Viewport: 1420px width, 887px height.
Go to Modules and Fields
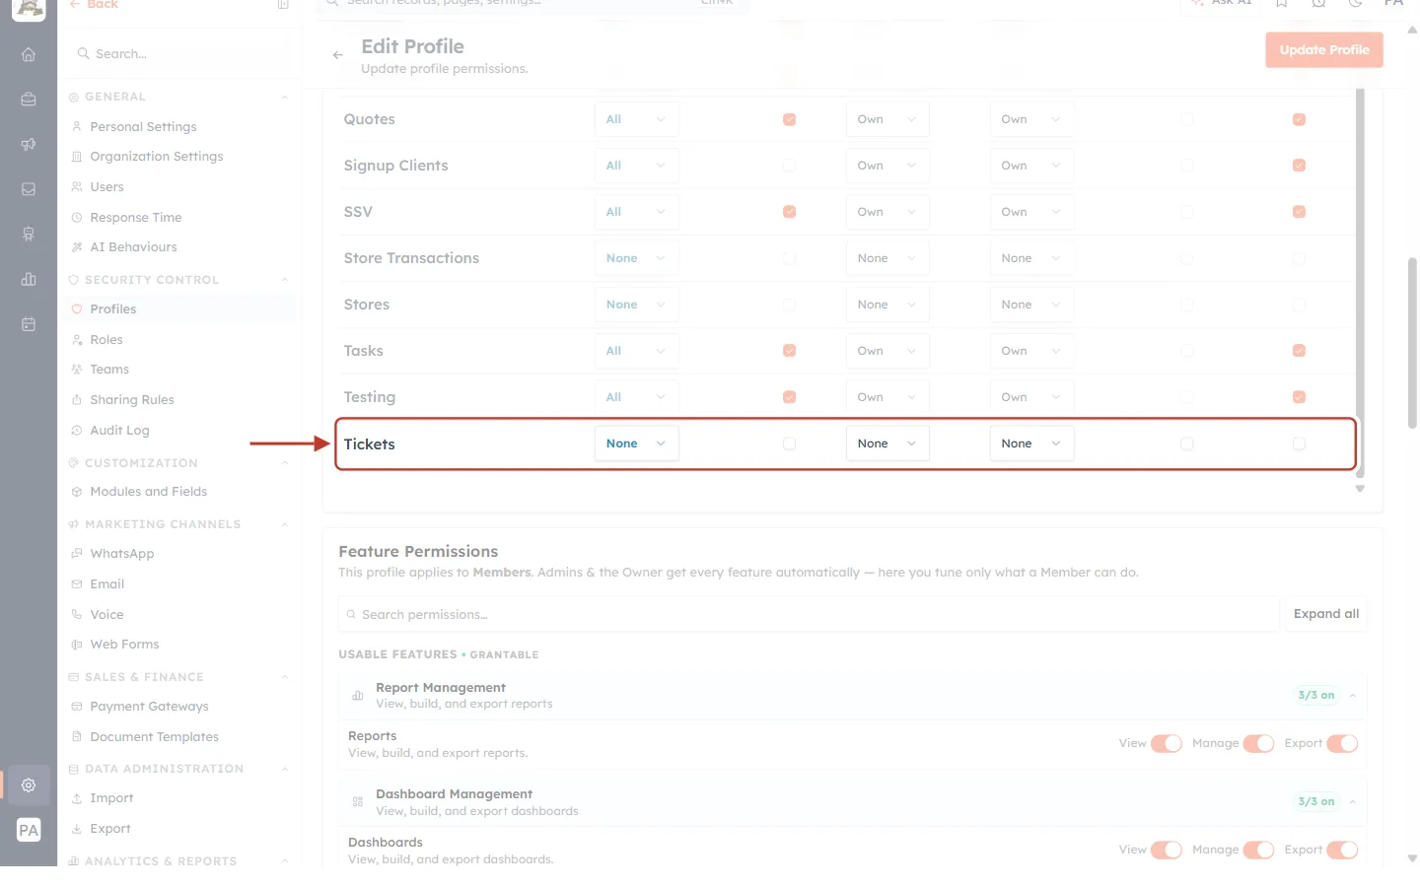tap(149, 492)
